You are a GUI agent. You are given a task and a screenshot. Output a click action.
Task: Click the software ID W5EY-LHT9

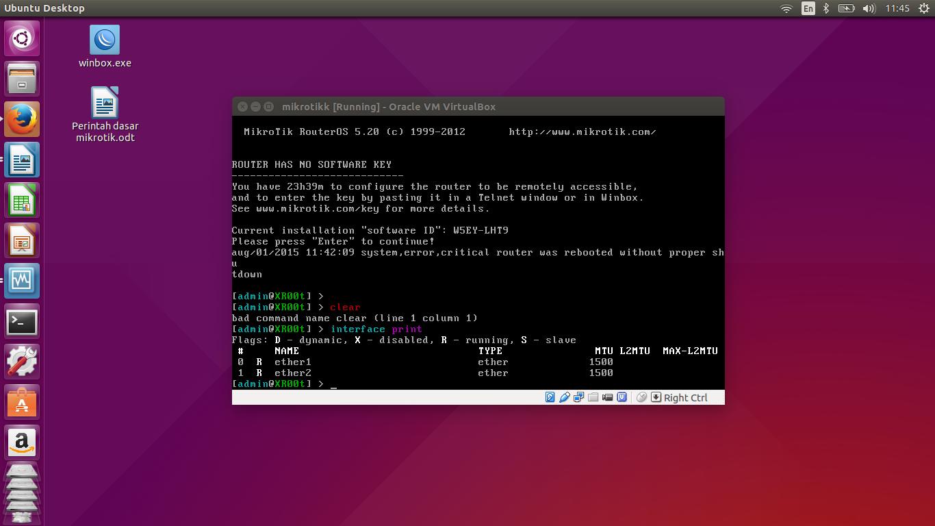pos(481,230)
